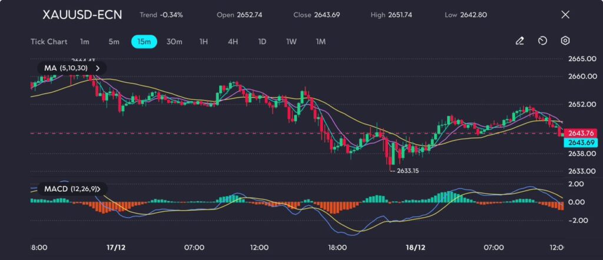
Task: Select the pencil drawing tool icon
Action: tap(519, 41)
